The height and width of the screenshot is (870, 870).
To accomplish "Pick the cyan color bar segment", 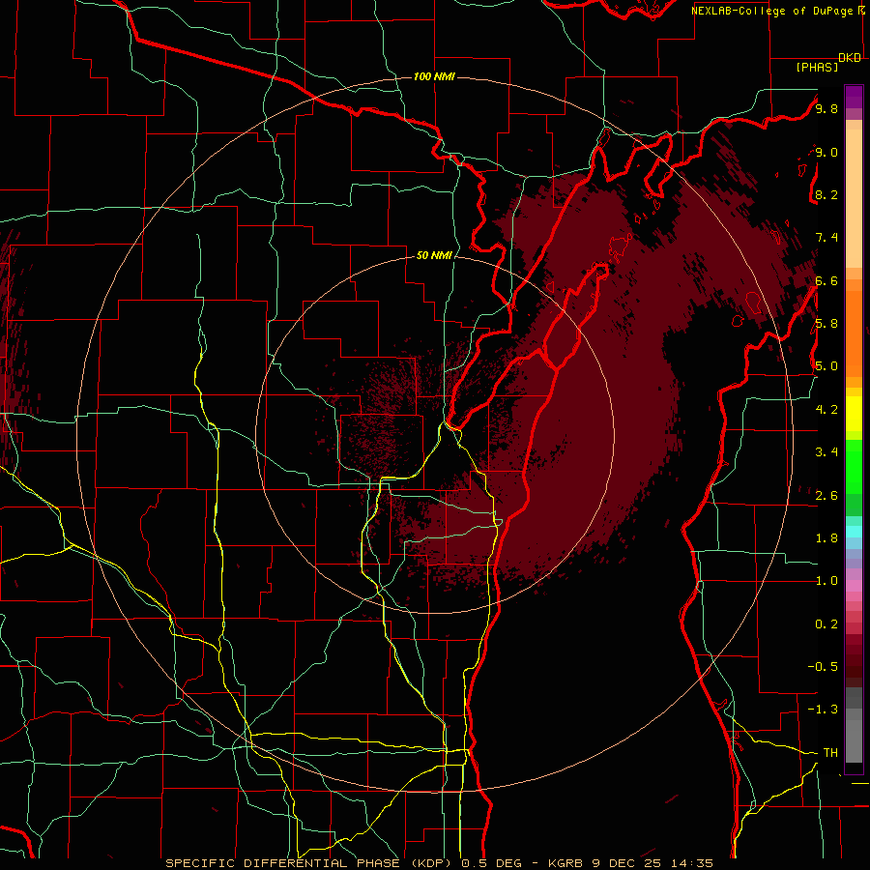I will pyautogui.click(x=854, y=532).
